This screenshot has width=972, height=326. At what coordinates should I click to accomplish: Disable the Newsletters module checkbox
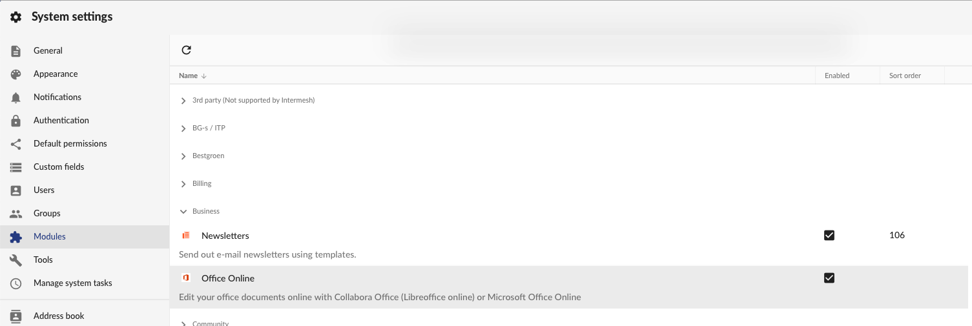coord(829,236)
